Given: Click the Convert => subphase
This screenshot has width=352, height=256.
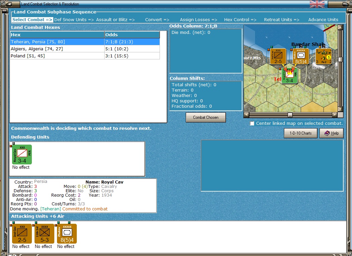Looking at the screenshot, I should coord(157,20).
